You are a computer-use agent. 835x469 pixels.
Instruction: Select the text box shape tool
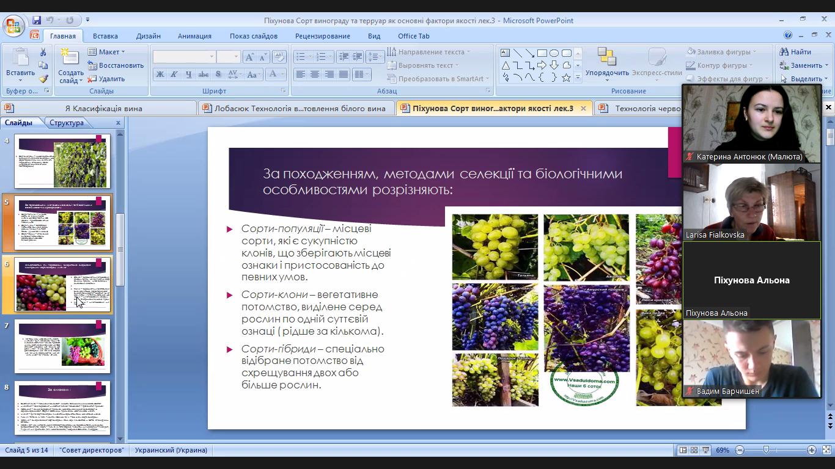pyautogui.click(x=505, y=53)
